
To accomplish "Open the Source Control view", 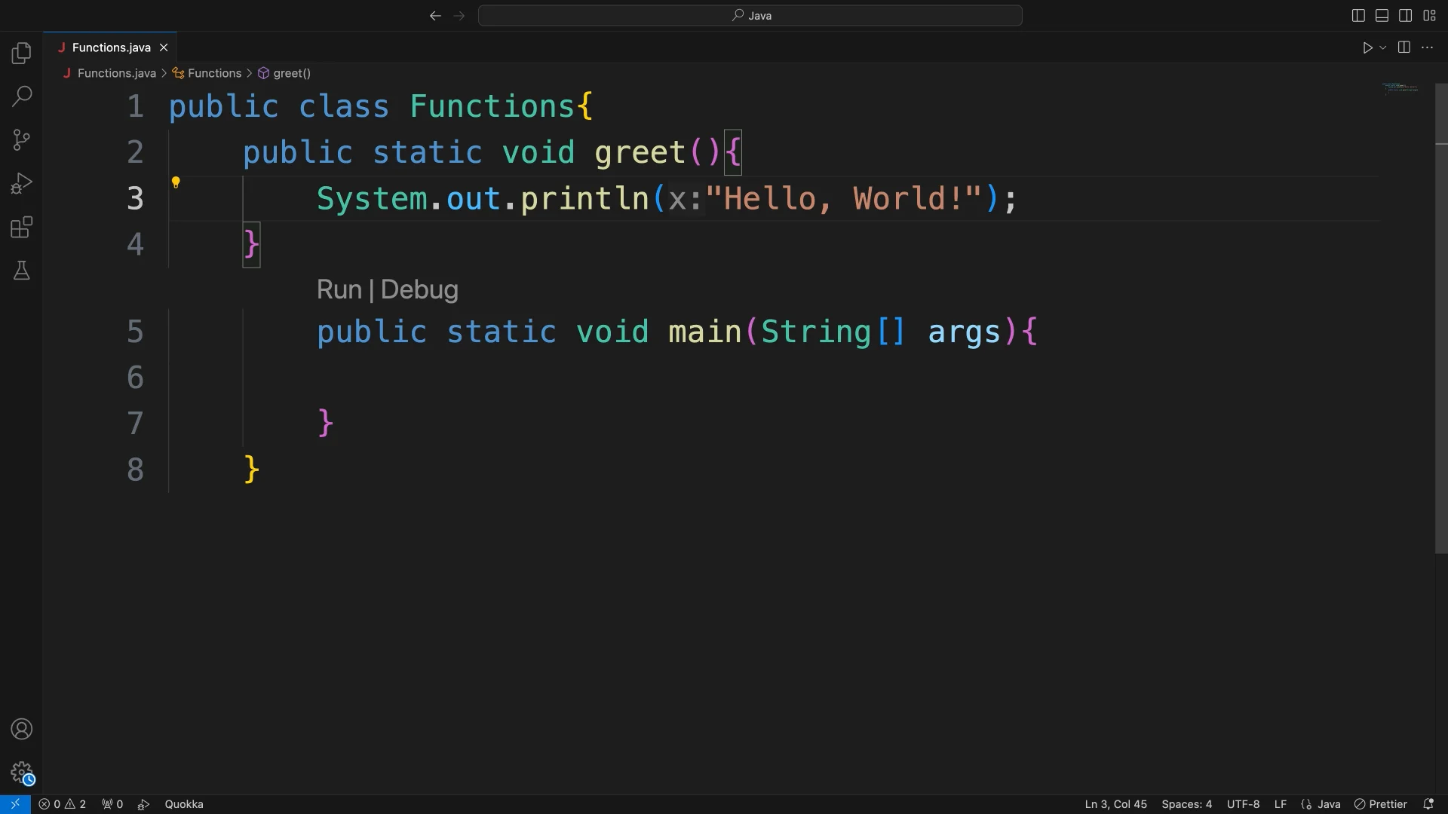I will pos(22,139).
